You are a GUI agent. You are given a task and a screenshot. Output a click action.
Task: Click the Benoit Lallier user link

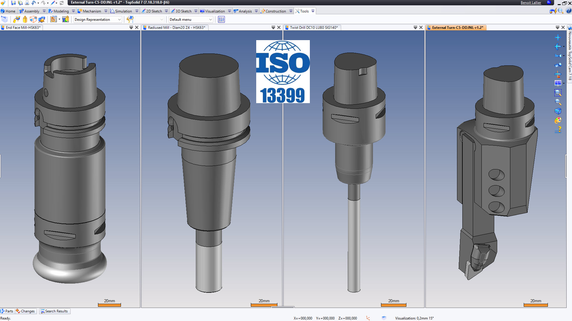pos(531,3)
